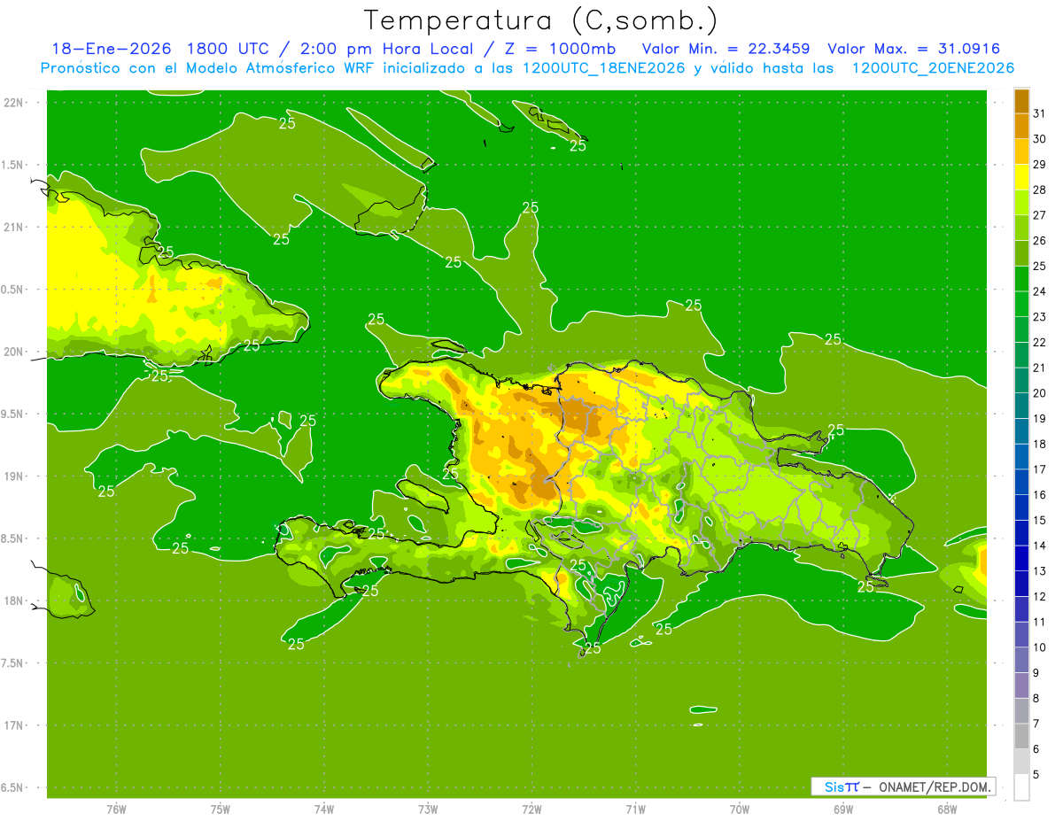Click the legend value '31'
Image resolution: width=1063 pixels, height=821 pixels.
(x=1039, y=113)
